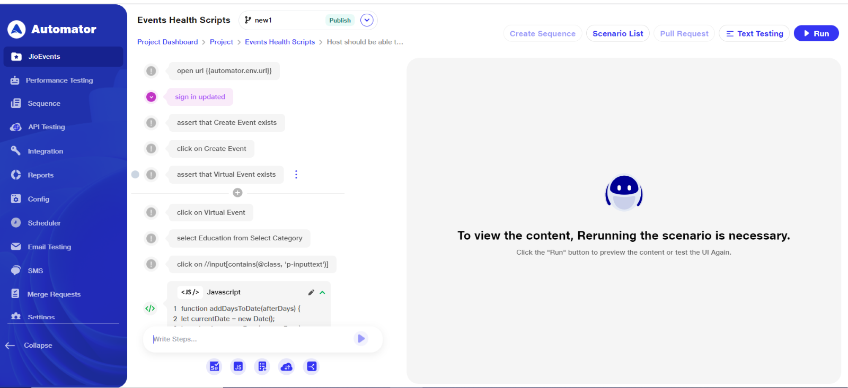Click the cloud upload download icon
Screen dimensions: 848x388
[x=287, y=366]
